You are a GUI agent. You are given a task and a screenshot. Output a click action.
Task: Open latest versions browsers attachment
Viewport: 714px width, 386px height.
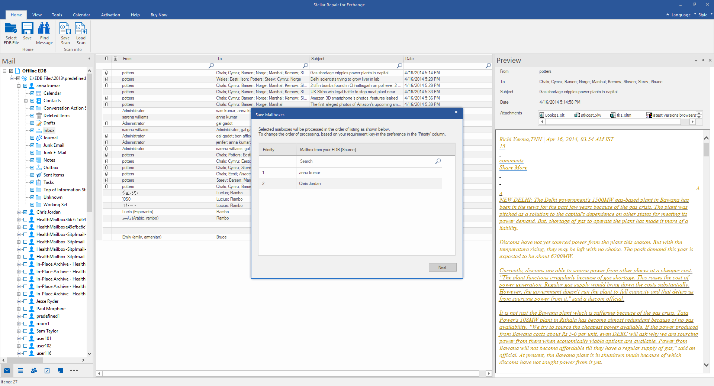[671, 115]
